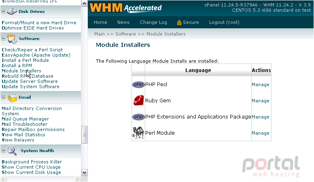Image resolution: width=314 pixels, height=182 pixels.
Task: Manage Perl Module installs
Action: [x=261, y=133]
